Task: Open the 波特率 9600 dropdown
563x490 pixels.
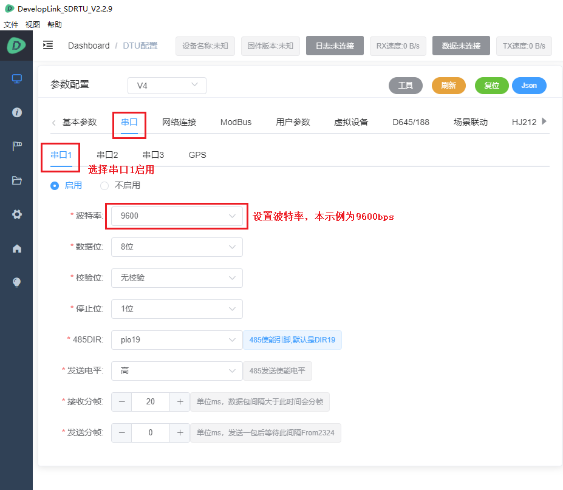Action: [x=177, y=216]
